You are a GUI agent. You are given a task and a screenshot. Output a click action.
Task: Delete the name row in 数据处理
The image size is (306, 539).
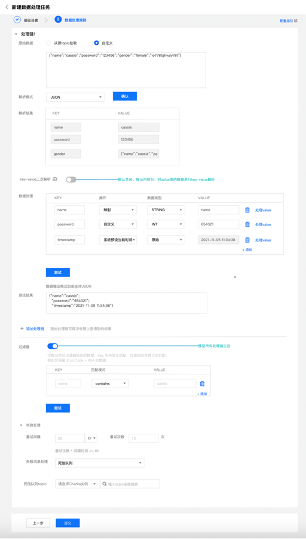tap(247, 210)
